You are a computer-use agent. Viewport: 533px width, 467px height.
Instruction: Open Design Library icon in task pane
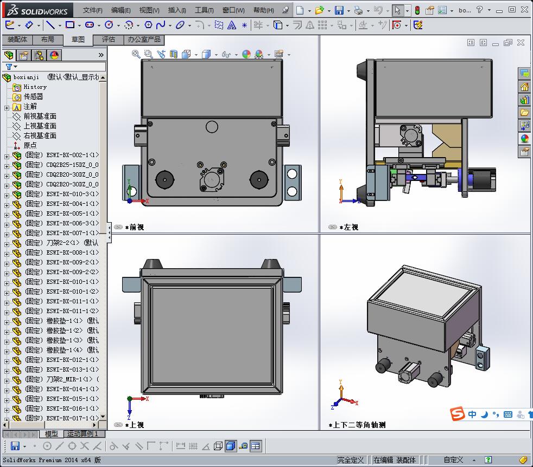coord(524,100)
